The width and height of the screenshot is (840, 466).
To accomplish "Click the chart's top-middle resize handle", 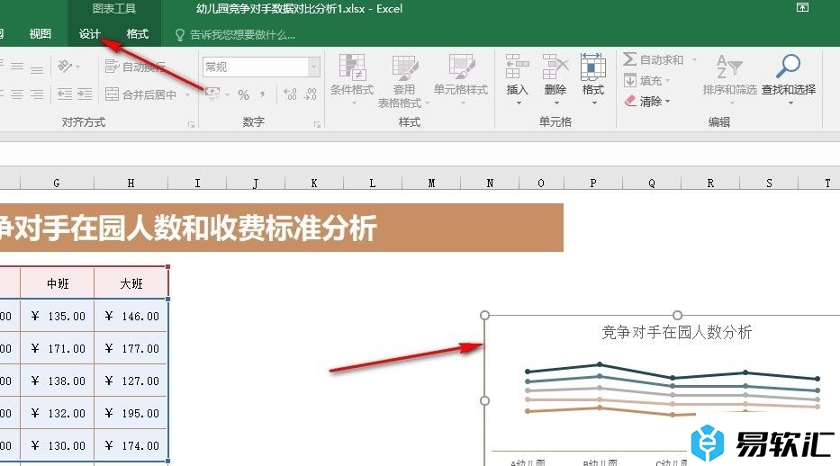I will (x=678, y=315).
